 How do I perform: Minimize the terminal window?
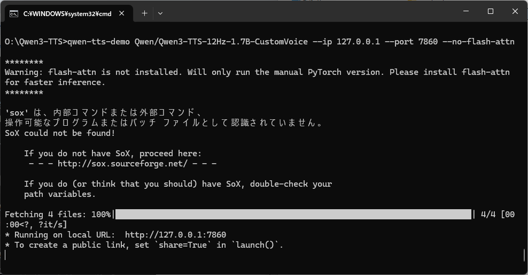pos(466,12)
